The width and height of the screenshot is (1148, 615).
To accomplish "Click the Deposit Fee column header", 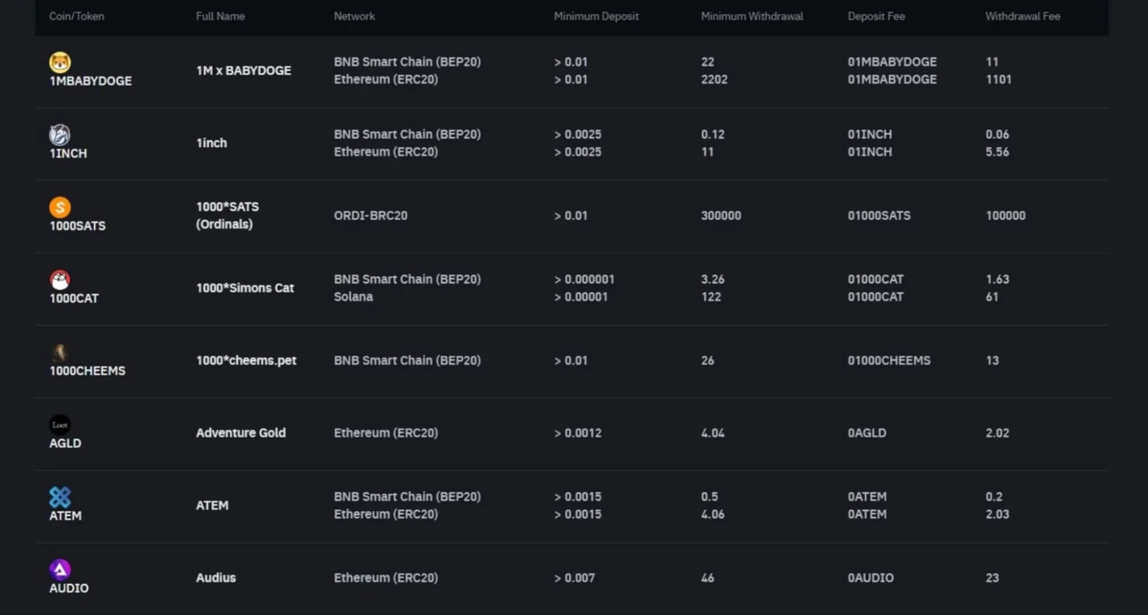I will pyautogui.click(x=876, y=16).
